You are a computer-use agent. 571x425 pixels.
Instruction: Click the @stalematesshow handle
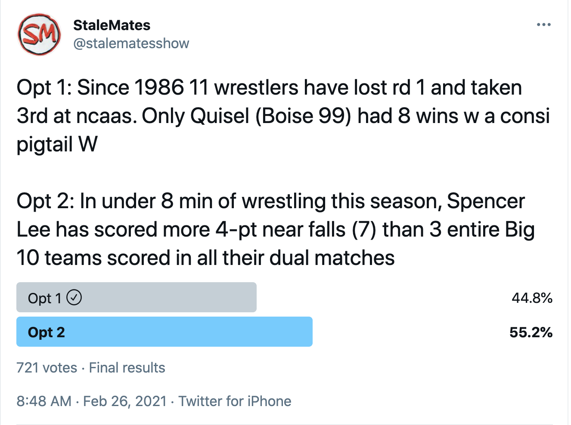pyautogui.click(x=131, y=43)
